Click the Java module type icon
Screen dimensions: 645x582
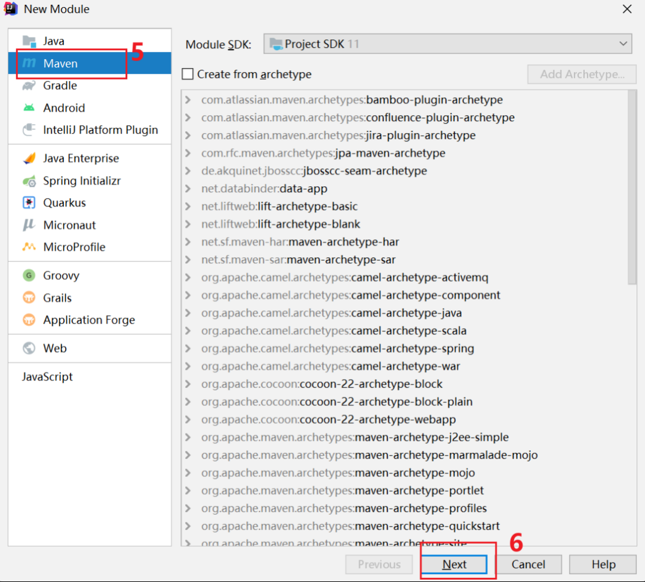tap(29, 41)
